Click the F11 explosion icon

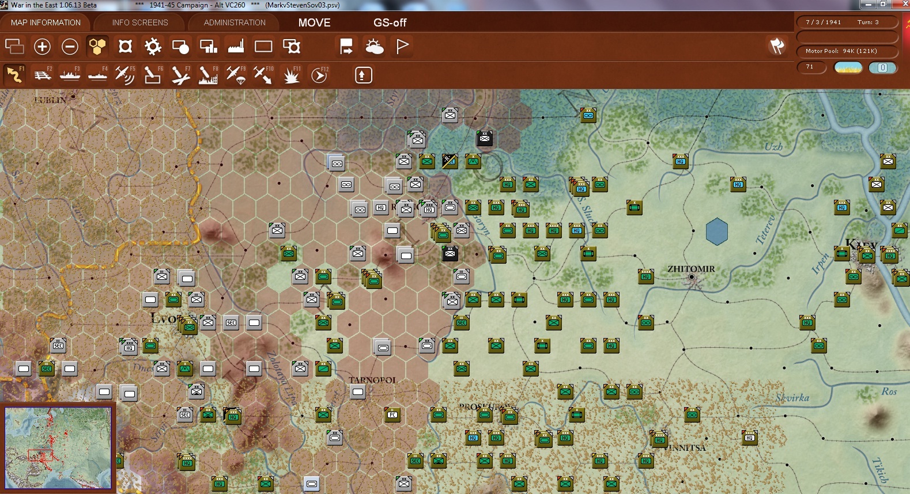click(292, 75)
